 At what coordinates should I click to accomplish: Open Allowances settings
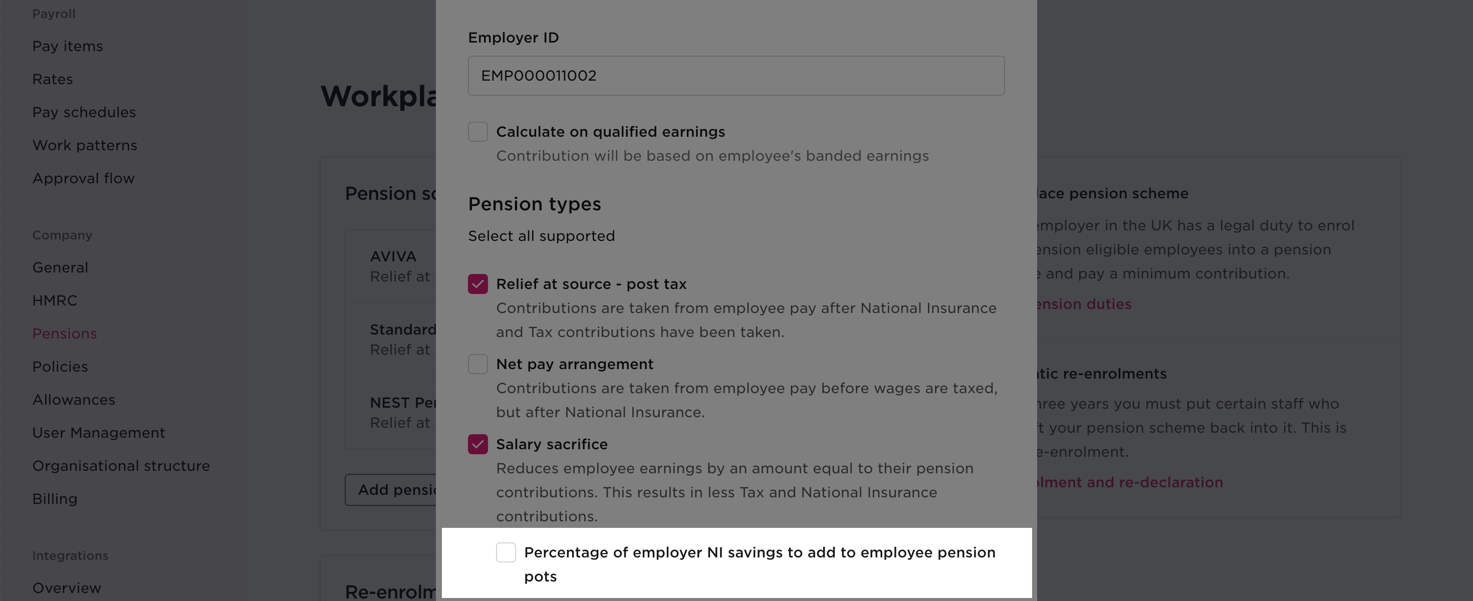coord(74,400)
